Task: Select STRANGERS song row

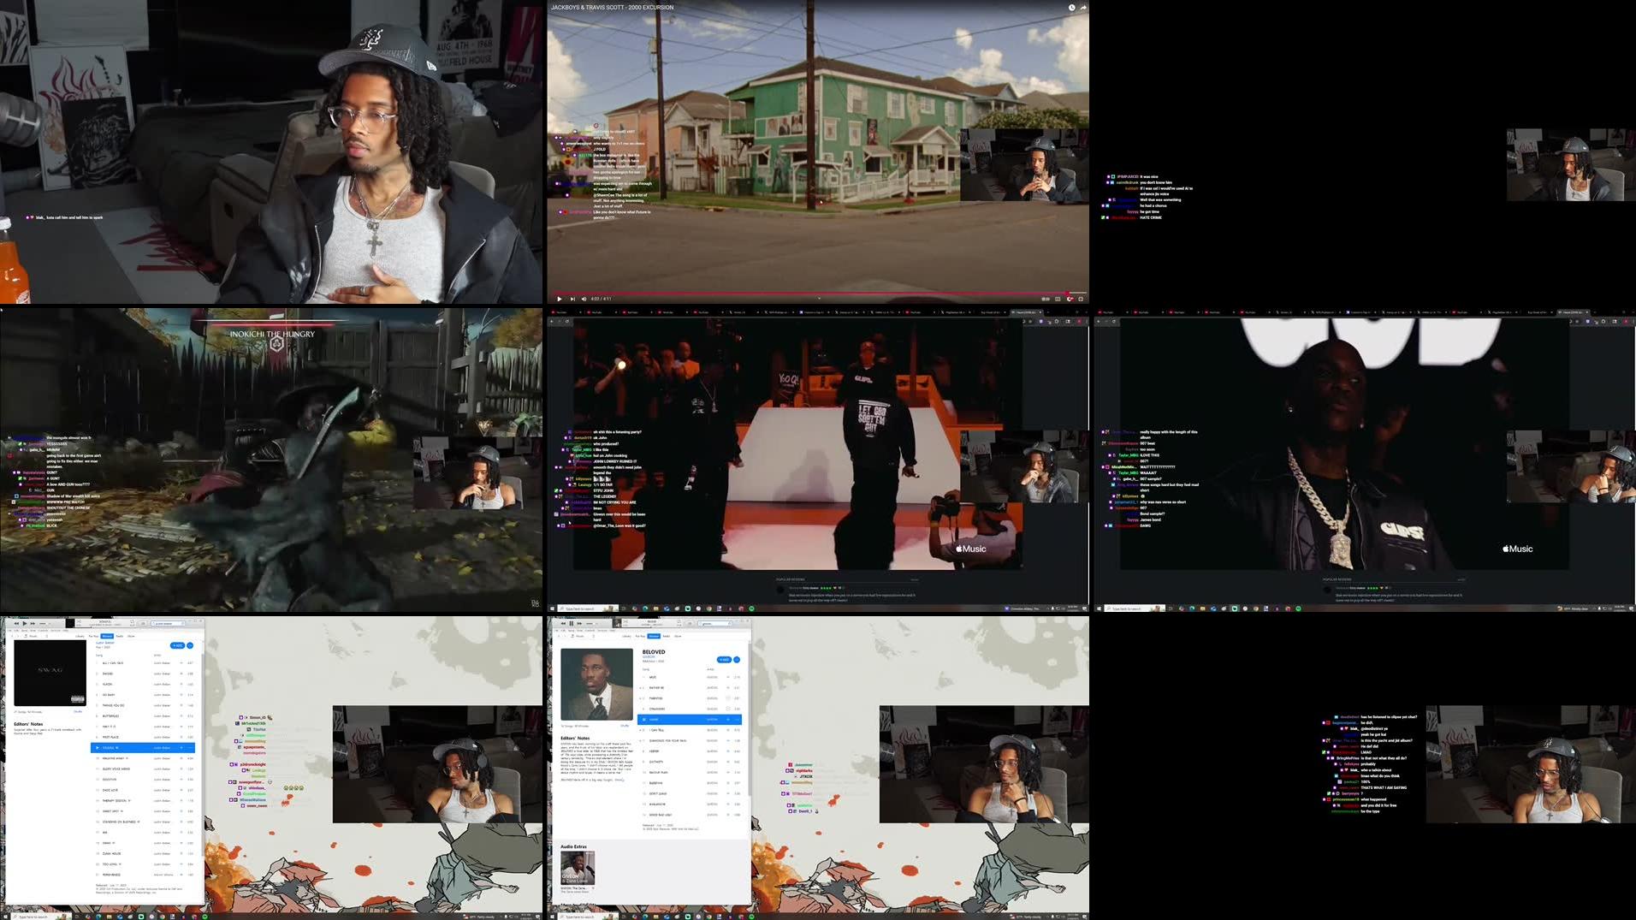Action: coord(690,709)
